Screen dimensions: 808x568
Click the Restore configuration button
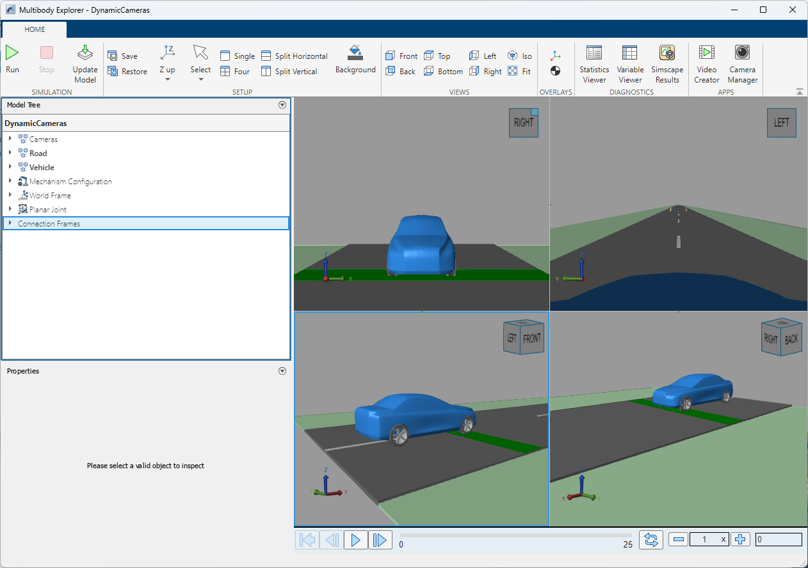[x=127, y=72]
